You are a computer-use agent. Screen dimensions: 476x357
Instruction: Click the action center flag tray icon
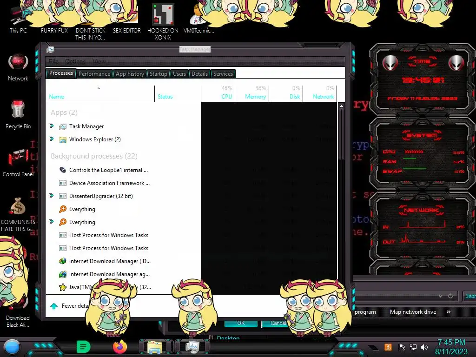point(402,347)
